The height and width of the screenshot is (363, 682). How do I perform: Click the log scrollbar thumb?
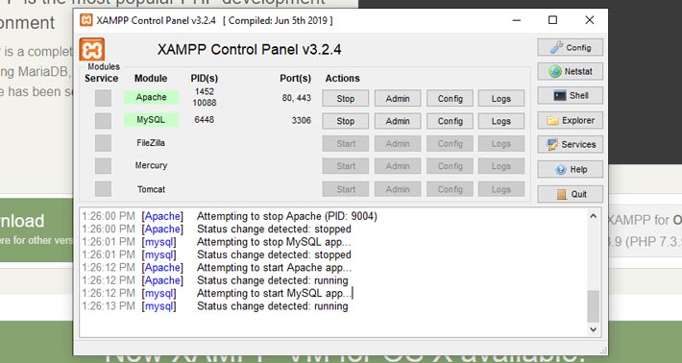click(594, 306)
